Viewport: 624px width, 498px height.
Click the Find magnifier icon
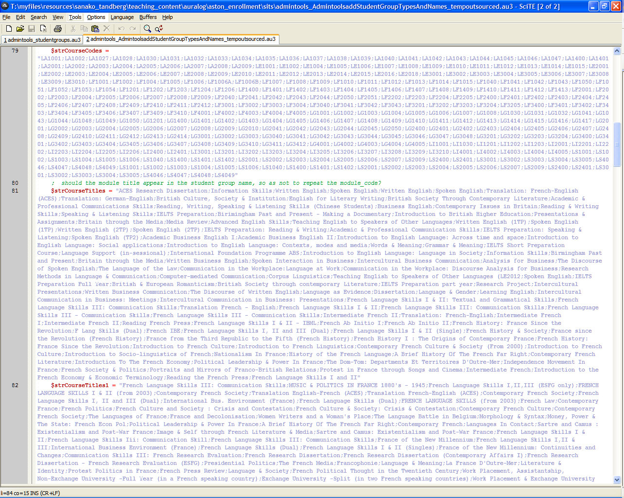tap(147, 29)
